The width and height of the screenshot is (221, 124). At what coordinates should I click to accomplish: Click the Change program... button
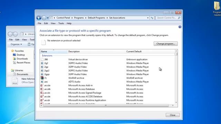[x=166, y=44]
